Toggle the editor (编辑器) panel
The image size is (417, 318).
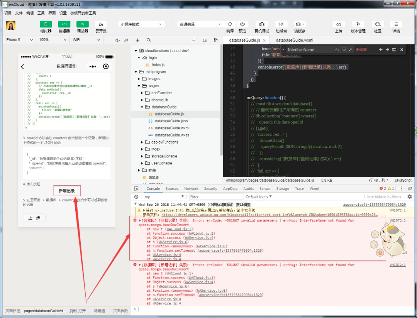[x=64, y=24]
